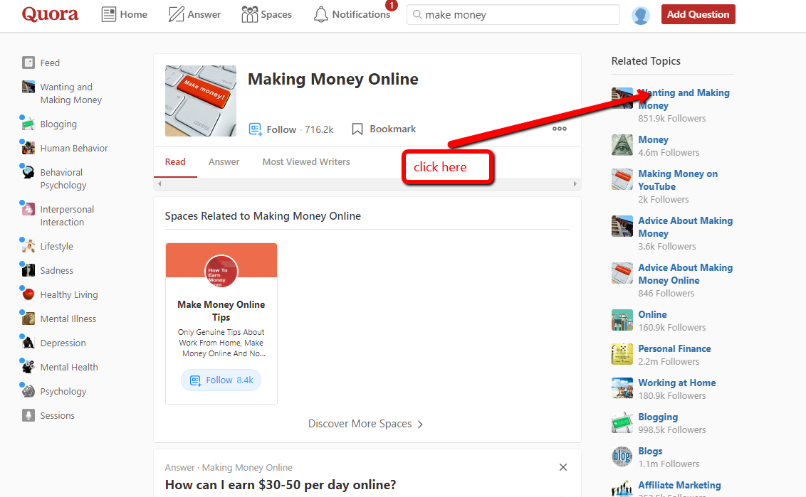Image resolution: width=806 pixels, height=497 pixels.
Task: Open the Most Viewed Writers tab
Action: coord(306,161)
